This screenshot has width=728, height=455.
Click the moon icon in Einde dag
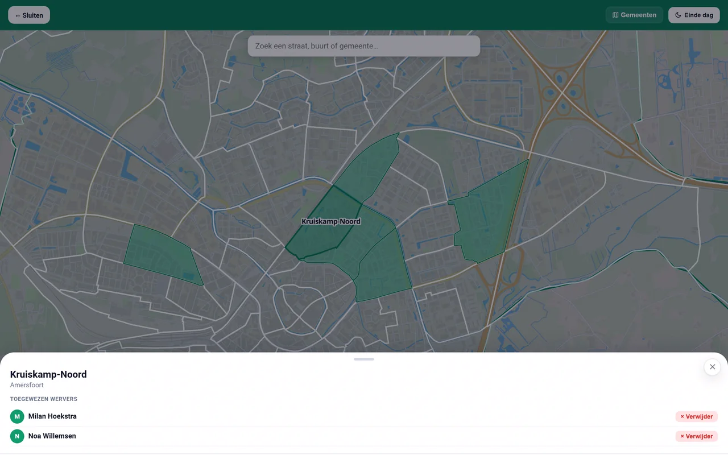[x=678, y=15]
